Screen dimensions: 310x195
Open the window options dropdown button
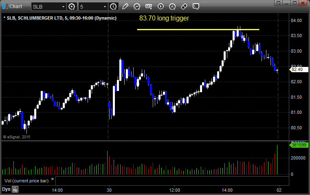(278, 3)
